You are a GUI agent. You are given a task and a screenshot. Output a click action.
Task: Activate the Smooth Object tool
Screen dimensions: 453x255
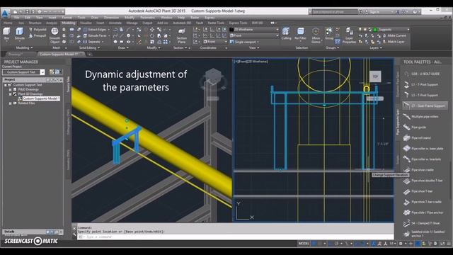(55, 35)
